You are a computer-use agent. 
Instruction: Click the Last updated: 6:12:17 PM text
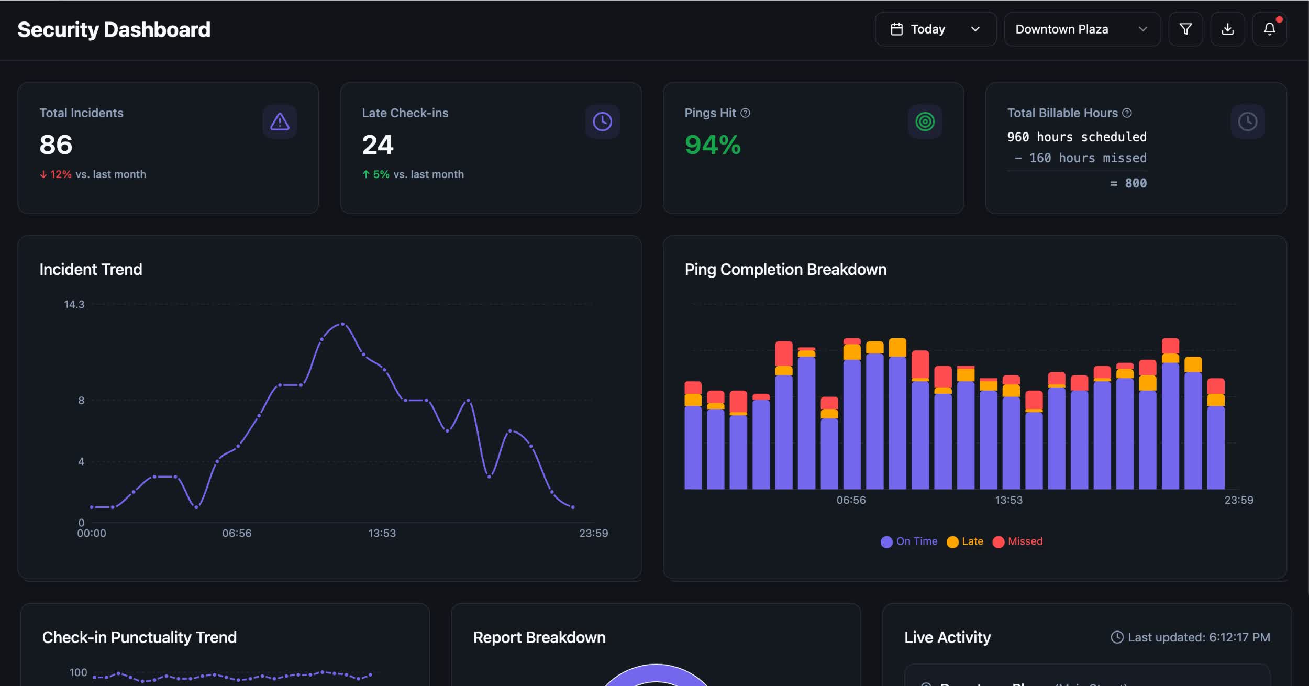pos(1199,637)
